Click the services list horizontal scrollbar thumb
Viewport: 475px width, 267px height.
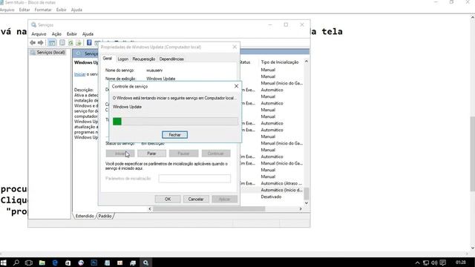(x=209, y=209)
